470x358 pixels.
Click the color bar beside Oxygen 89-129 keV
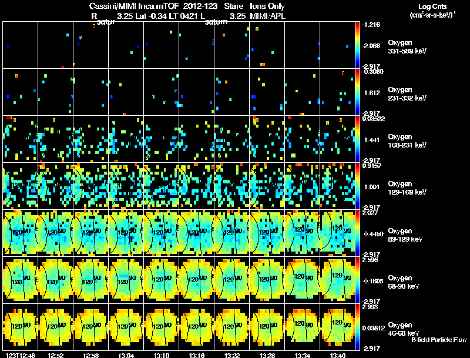[357, 233]
